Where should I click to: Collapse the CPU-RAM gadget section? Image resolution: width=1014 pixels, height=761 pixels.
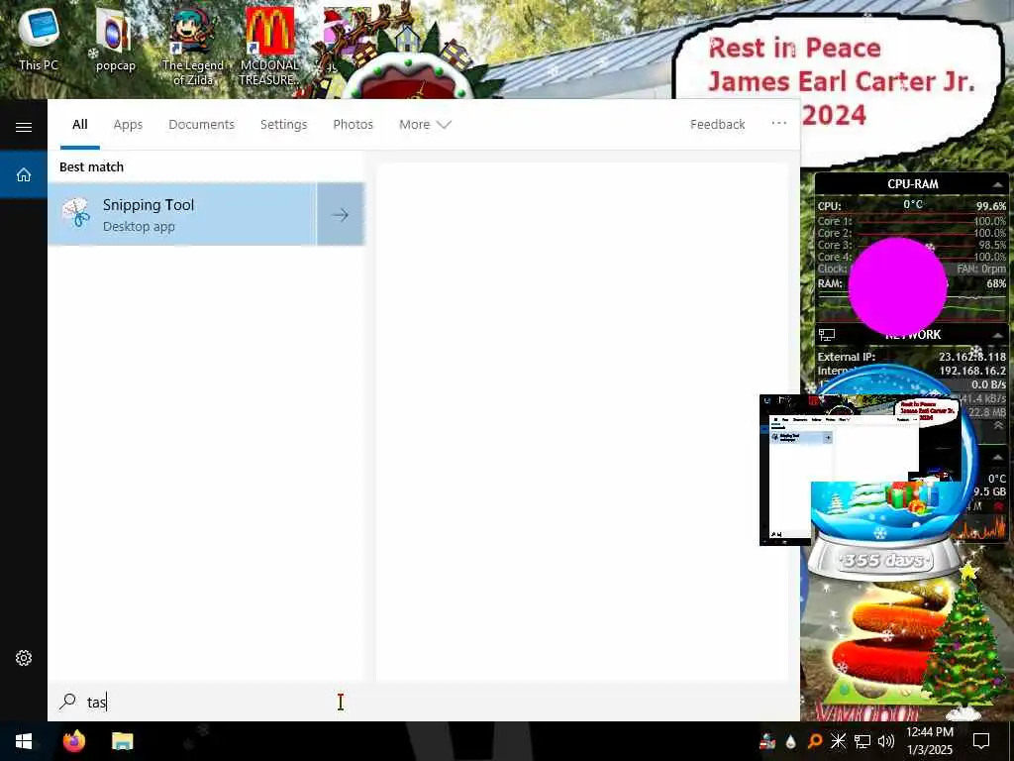pyautogui.click(x=998, y=184)
